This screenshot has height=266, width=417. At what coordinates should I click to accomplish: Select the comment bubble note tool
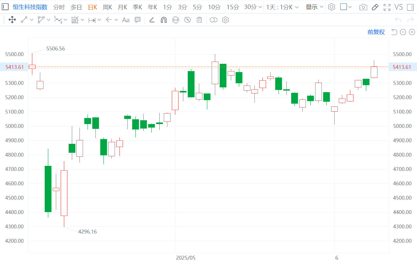[x=138, y=20]
